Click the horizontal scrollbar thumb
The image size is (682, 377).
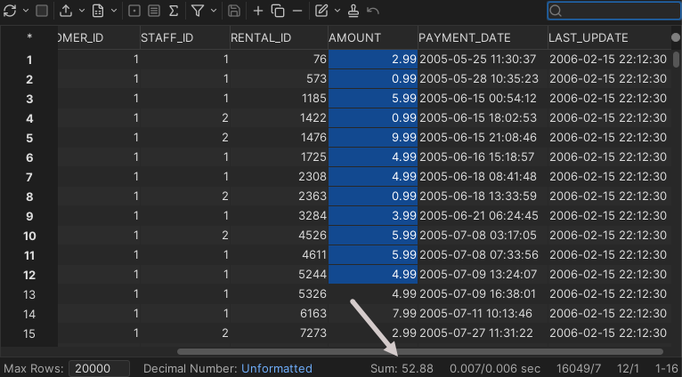(420, 352)
